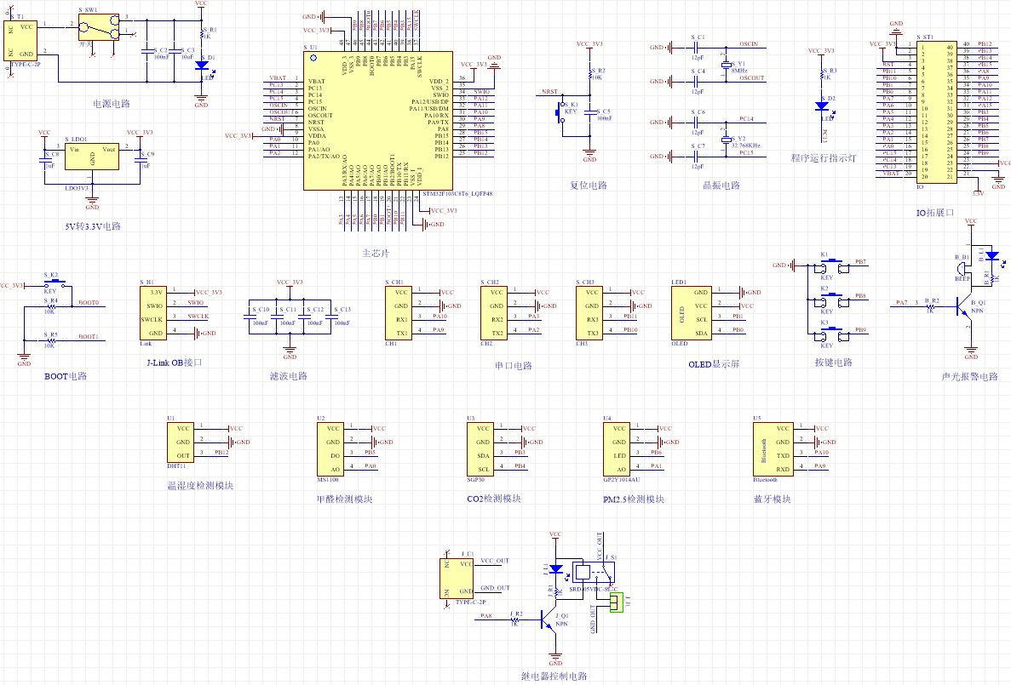The height and width of the screenshot is (685, 1011).
Task: Click the '复位电路' section label
Action: pos(589,185)
